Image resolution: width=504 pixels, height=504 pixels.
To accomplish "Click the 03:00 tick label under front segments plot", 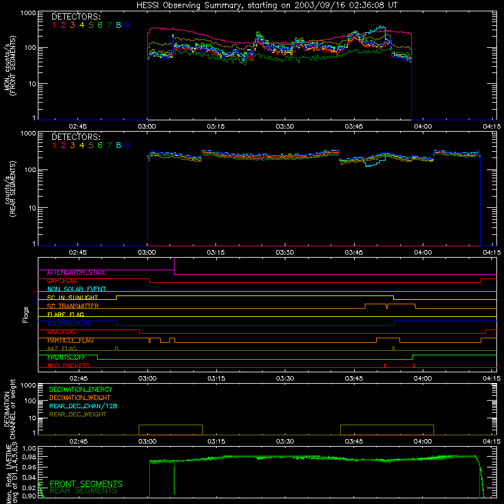I will 147,127.
